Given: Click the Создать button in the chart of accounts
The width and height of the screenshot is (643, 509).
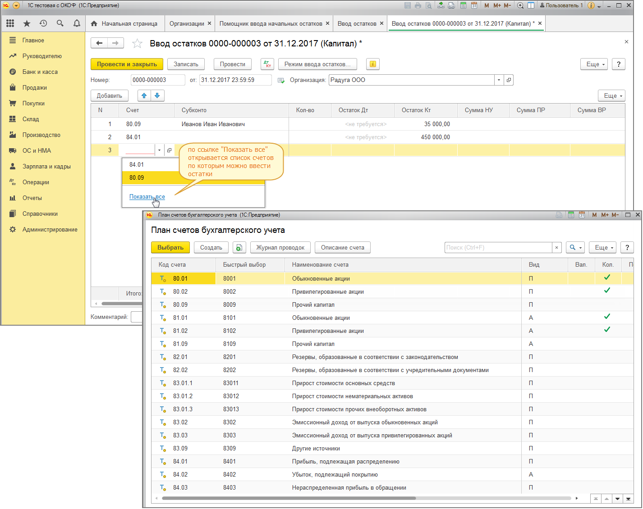Looking at the screenshot, I should point(211,247).
